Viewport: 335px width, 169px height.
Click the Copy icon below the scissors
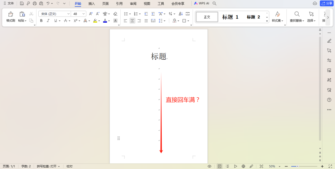pyautogui.click(x=31, y=21)
